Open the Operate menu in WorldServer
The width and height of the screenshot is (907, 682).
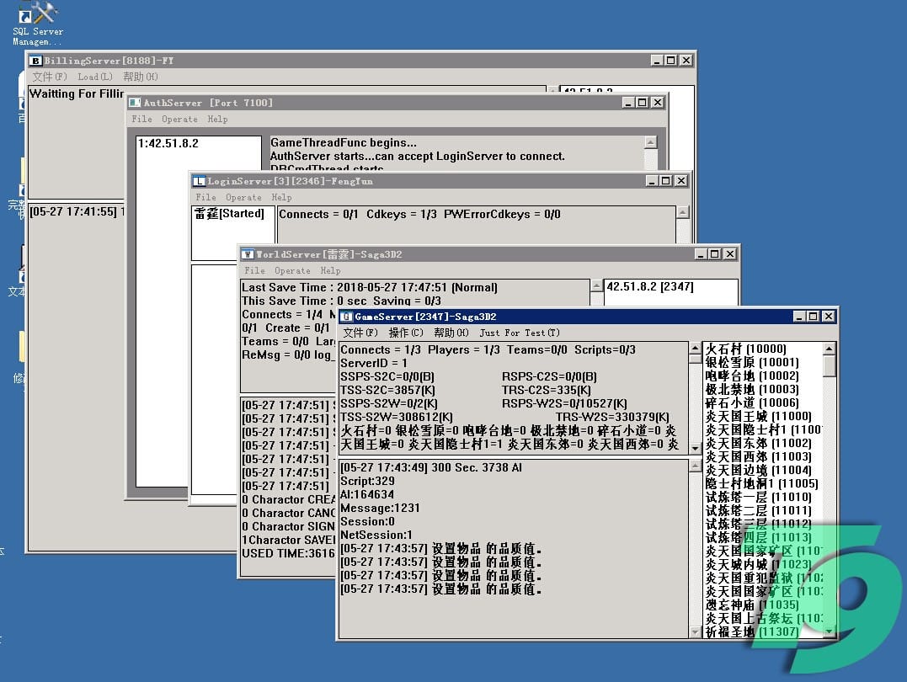(292, 271)
